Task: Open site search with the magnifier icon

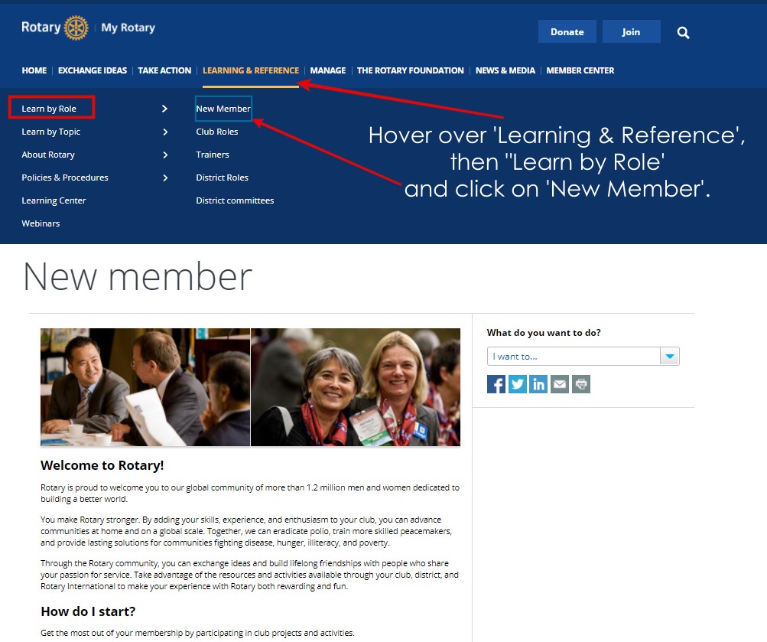Action: pos(682,33)
